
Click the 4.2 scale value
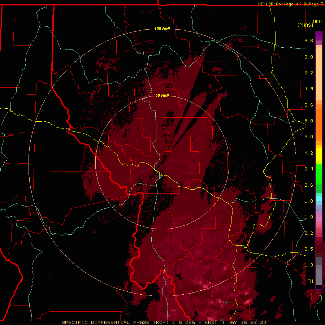tap(309, 153)
